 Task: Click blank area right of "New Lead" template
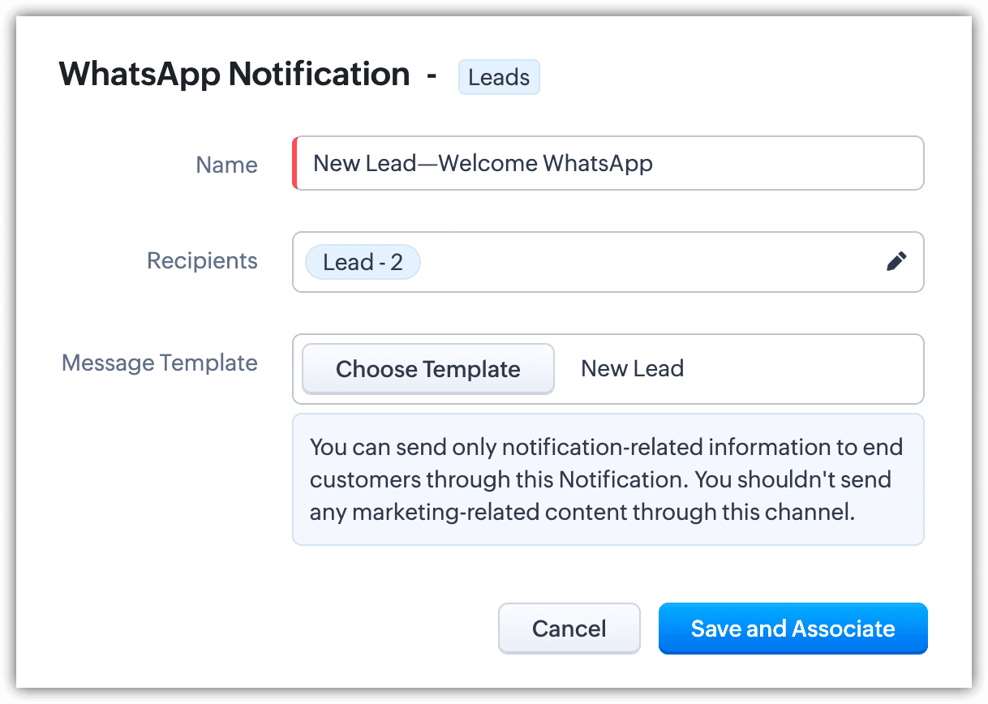tap(803, 369)
